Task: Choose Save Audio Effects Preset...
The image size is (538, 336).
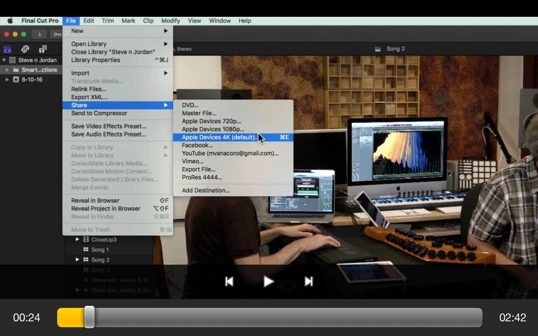Action: point(118,134)
